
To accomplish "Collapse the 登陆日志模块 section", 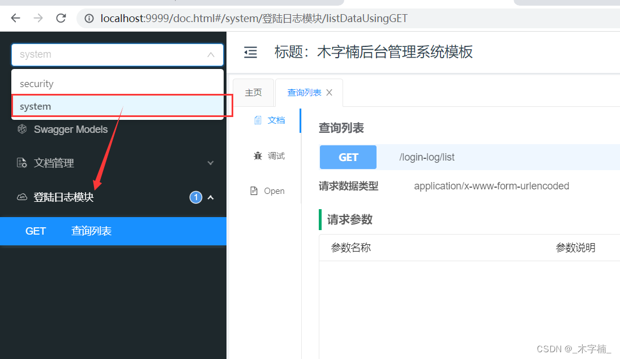I will click(211, 197).
